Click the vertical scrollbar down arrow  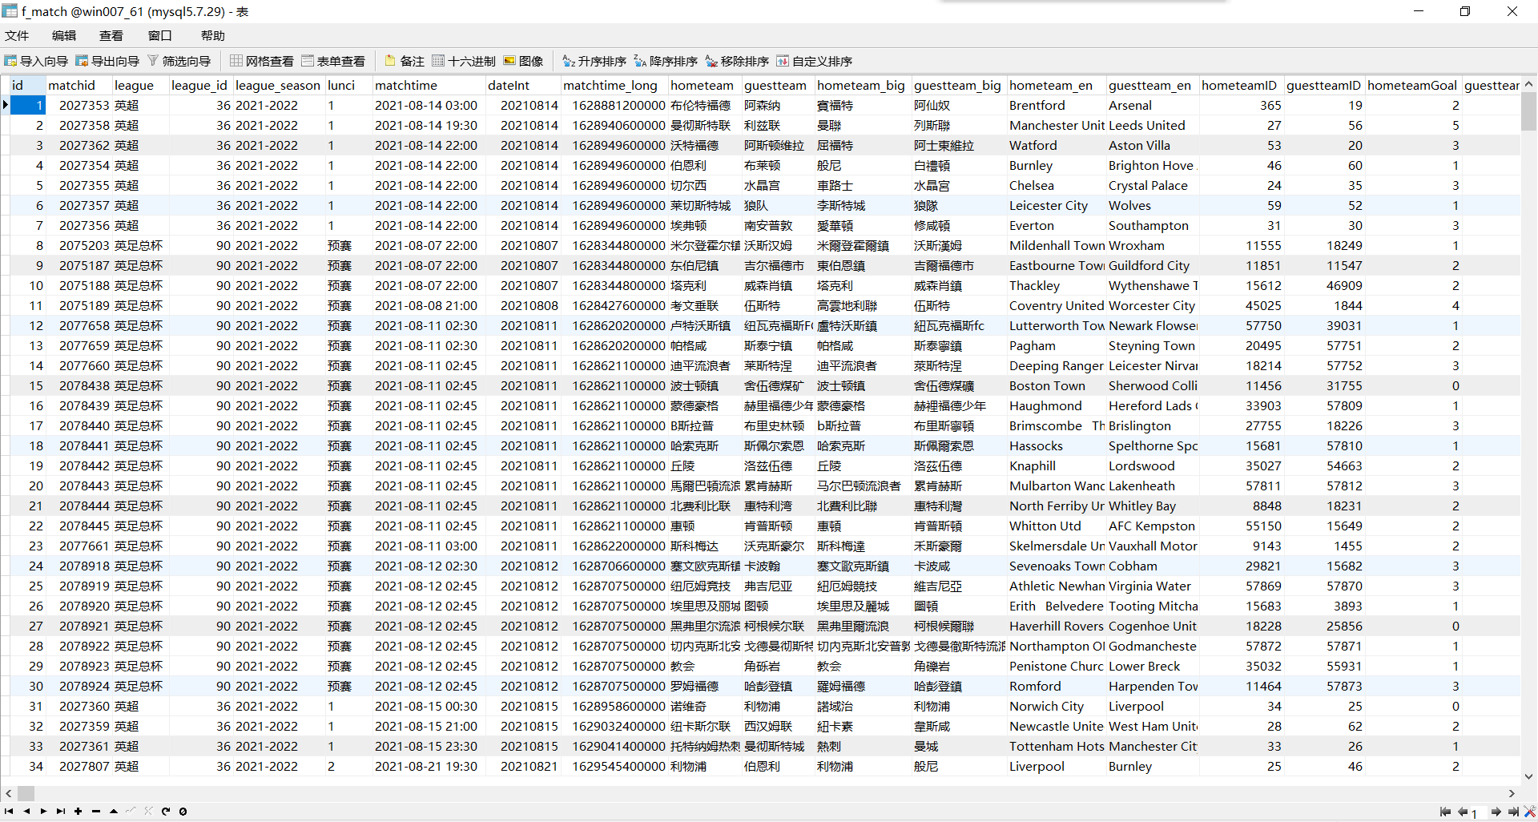tap(1528, 776)
